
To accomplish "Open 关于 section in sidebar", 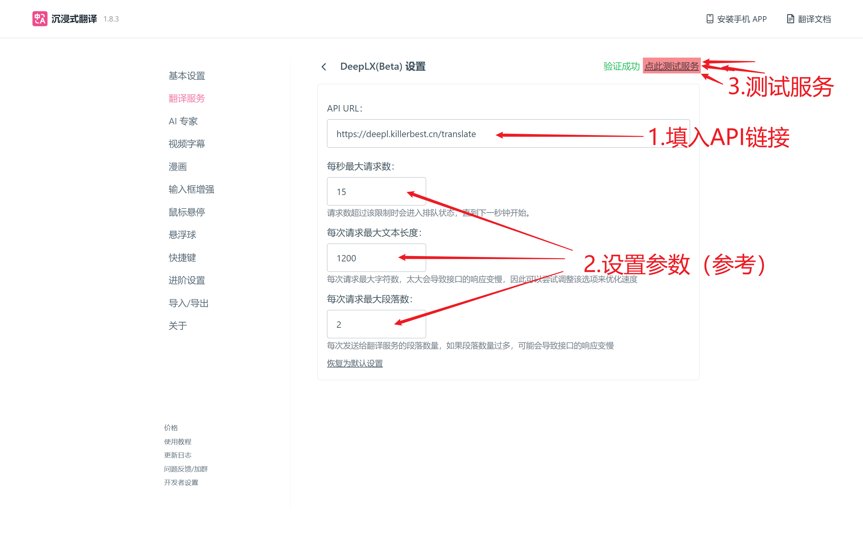I will point(178,325).
